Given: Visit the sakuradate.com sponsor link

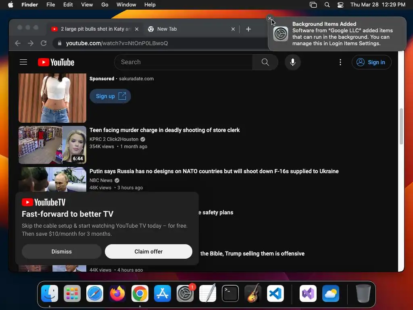Looking at the screenshot, I should tap(136, 79).
